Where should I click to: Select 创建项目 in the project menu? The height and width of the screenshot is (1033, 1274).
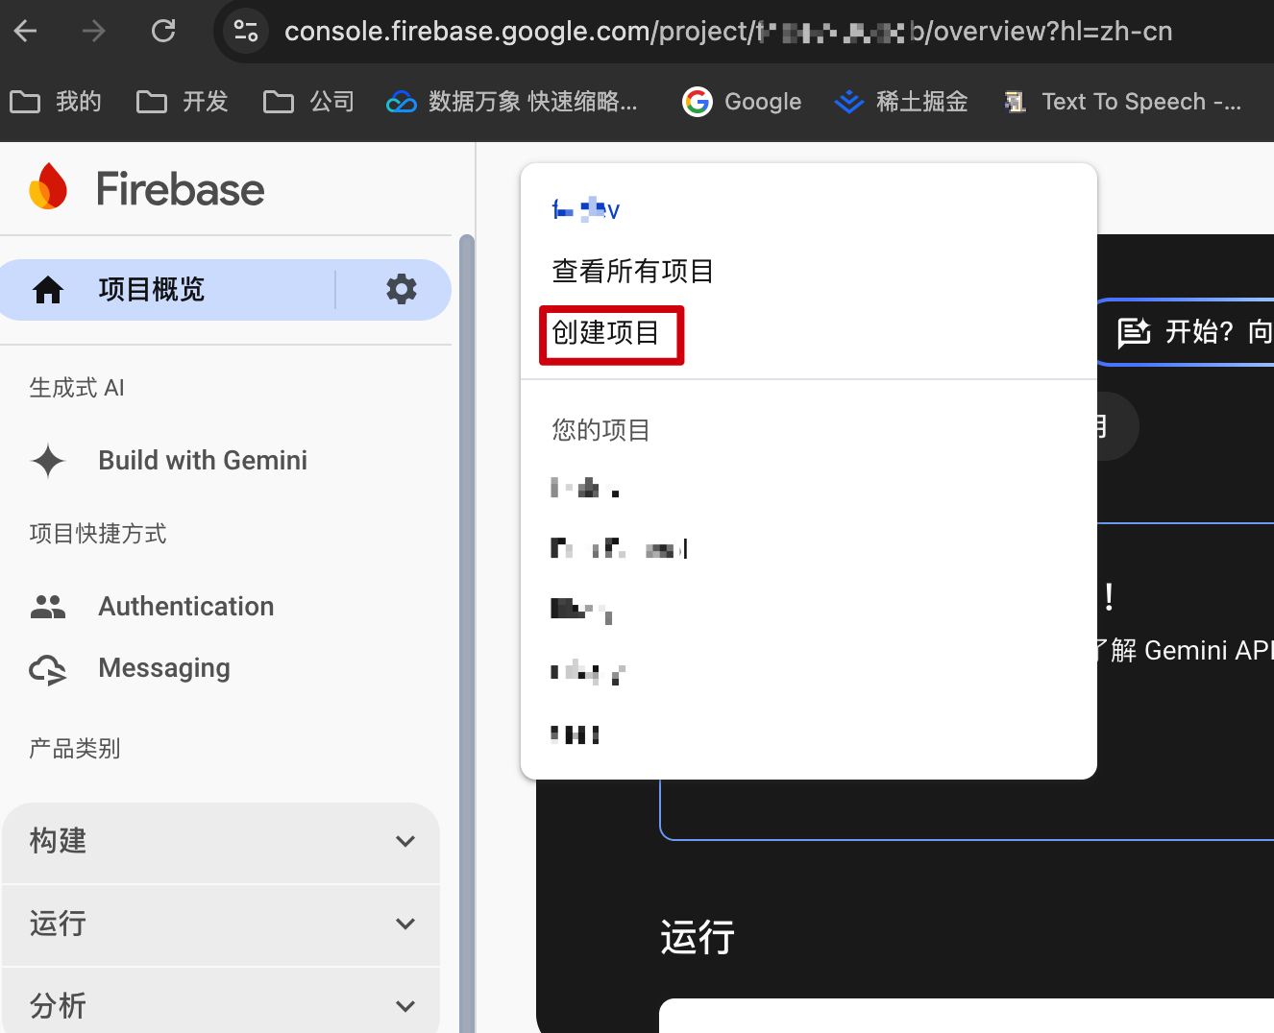pos(606,333)
